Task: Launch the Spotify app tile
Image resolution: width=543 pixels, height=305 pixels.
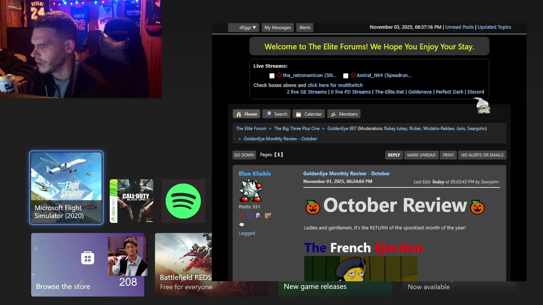Action: click(183, 201)
